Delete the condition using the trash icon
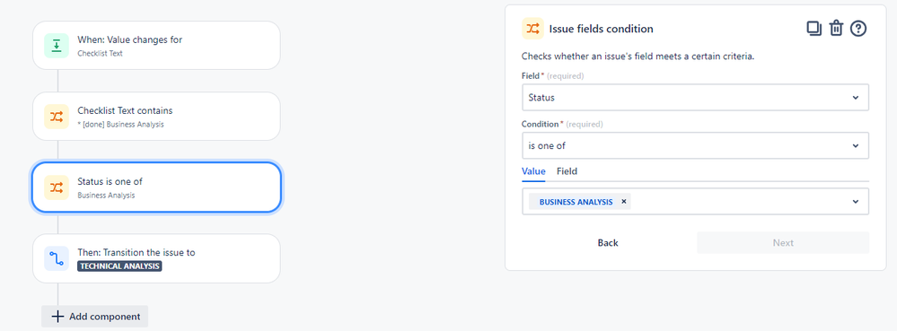Image resolution: width=897 pixels, height=331 pixels. (x=836, y=29)
